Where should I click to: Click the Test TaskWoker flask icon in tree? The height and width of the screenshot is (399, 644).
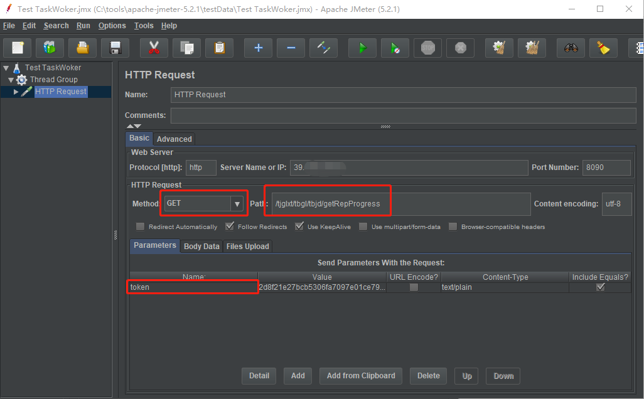tap(17, 68)
